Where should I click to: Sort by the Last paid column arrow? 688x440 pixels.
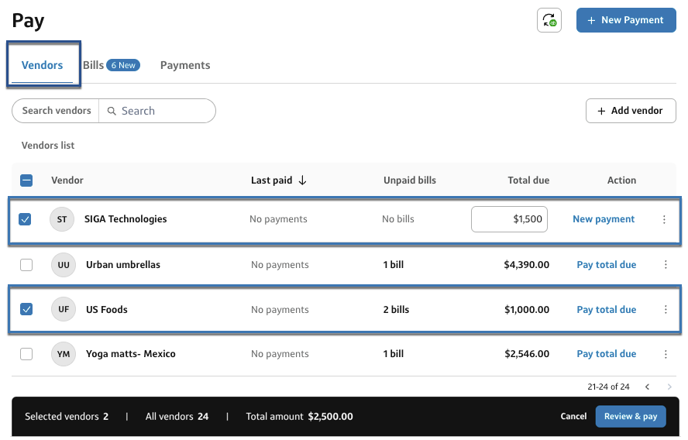(302, 180)
